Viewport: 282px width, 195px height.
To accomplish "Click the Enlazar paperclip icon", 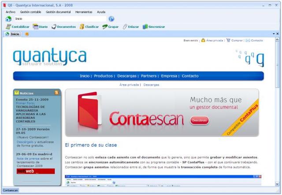I will [x=125, y=27].
